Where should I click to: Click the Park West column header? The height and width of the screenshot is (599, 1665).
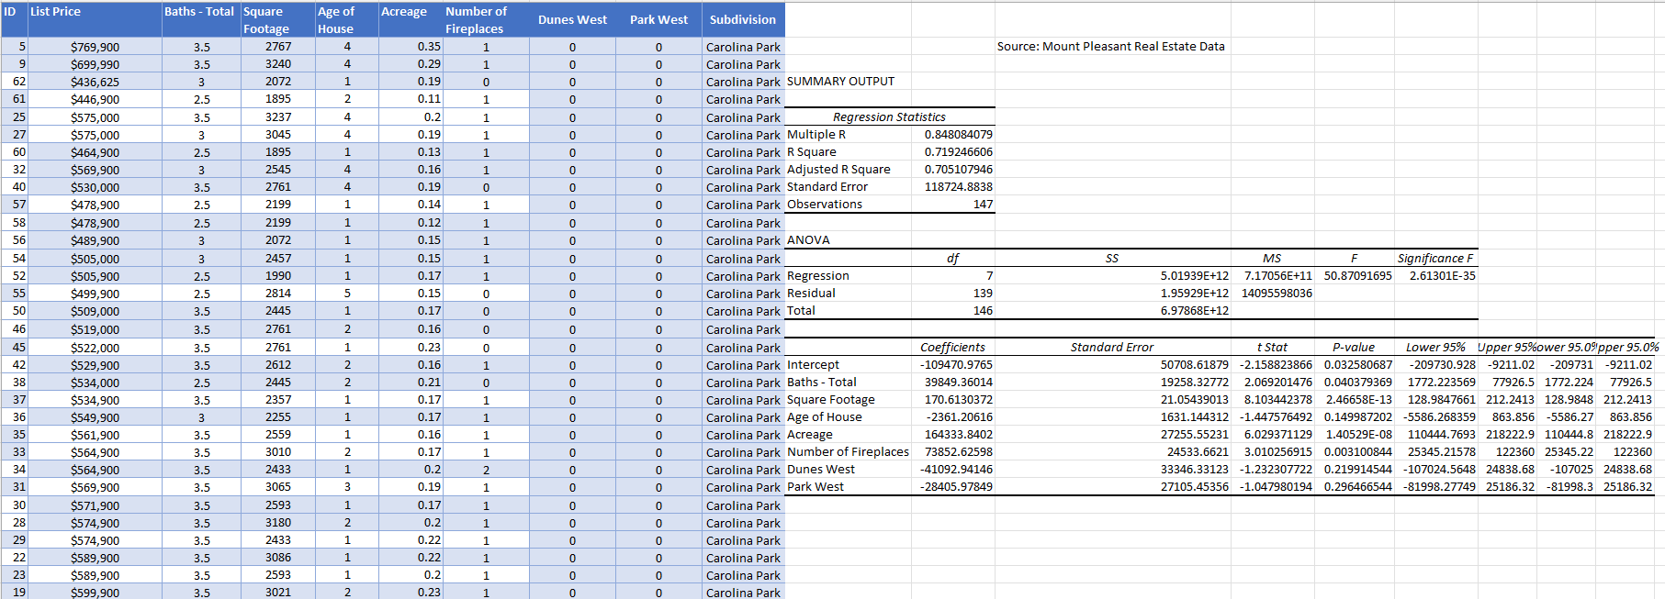(x=658, y=19)
